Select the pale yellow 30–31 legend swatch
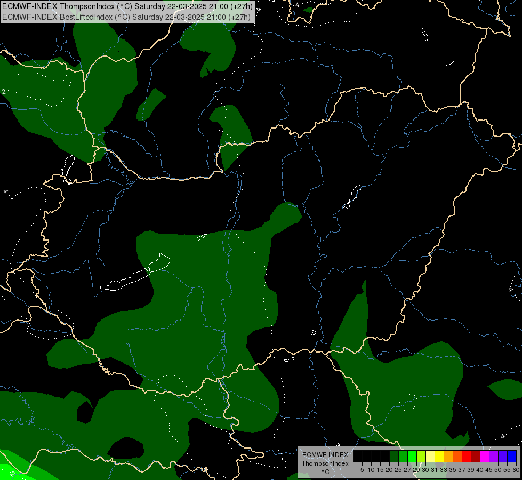 click(430, 456)
